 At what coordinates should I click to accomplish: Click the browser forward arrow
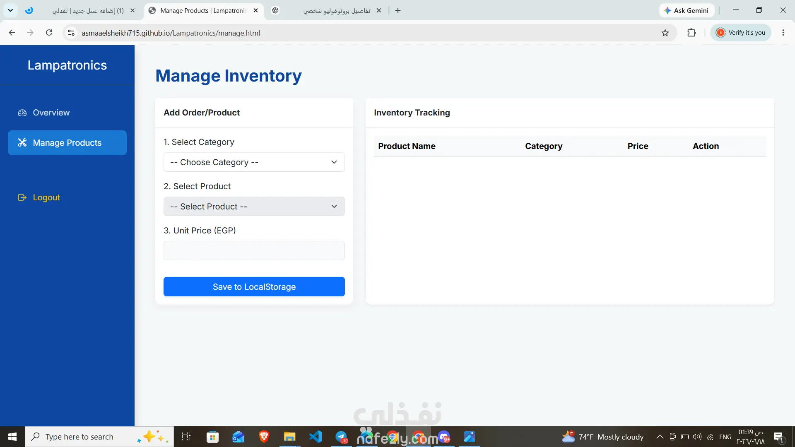[30, 33]
